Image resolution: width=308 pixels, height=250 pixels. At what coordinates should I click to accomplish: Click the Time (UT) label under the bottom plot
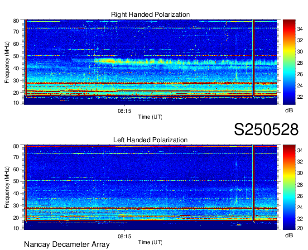[x=150, y=242]
